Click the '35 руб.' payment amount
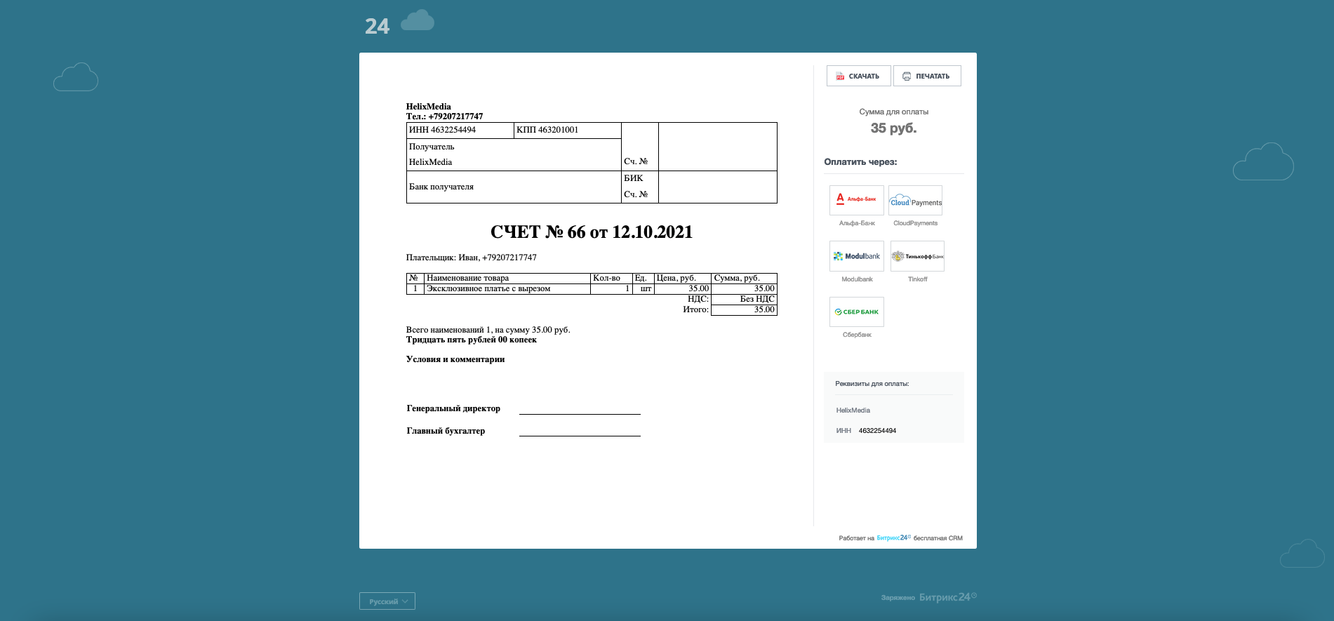Image resolution: width=1334 pixels, height=621 pixels. pyautogui.click(x=893, y=128)
